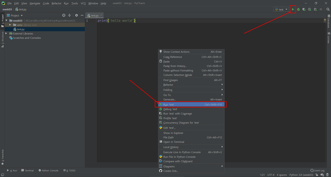
Task: Choose Debug 'test' with the bug icon in menu
Action: tap(191, 109)
